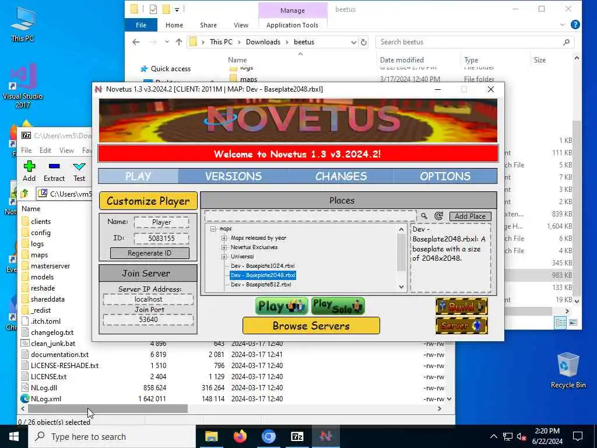Expand Maps released by year node
Screen dimensions: 597x448
[224, 238]
